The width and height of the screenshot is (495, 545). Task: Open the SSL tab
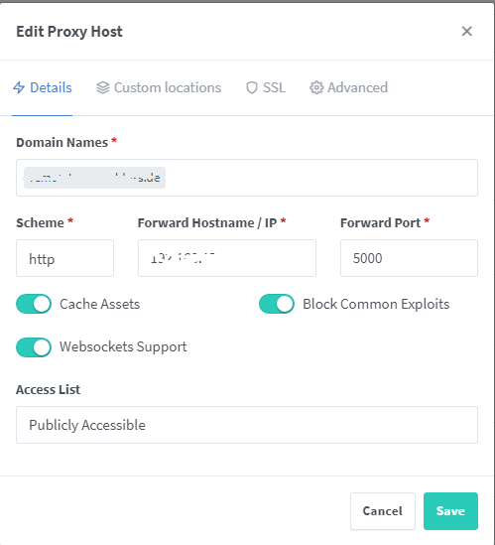pos(266,87)
